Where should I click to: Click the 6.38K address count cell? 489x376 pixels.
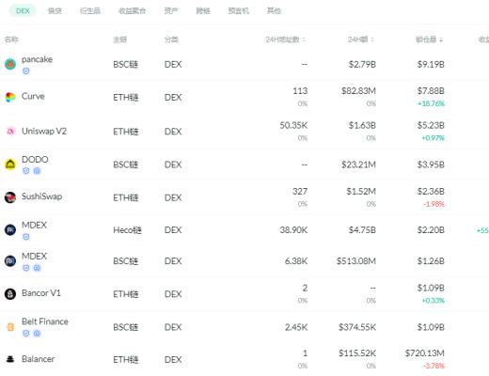point(296,261)
